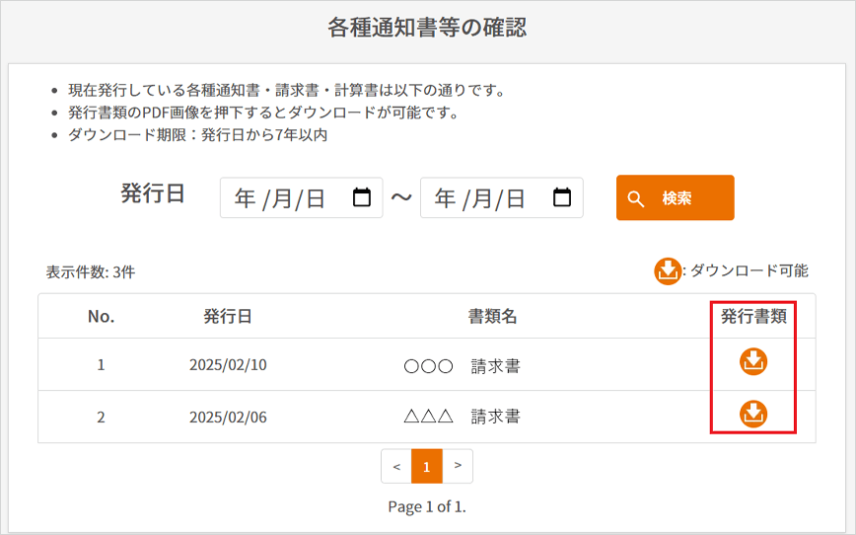Open the end date calendar picker
This screenshot has height=535, width=856.
click(x=562, y=197)
